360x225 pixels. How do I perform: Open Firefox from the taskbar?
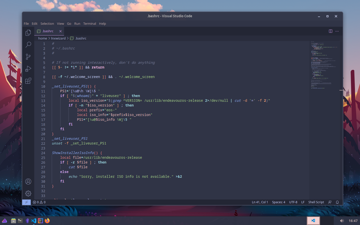[47, 221]
